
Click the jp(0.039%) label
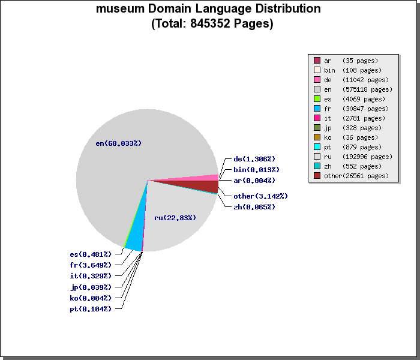(x=91, y=287)
